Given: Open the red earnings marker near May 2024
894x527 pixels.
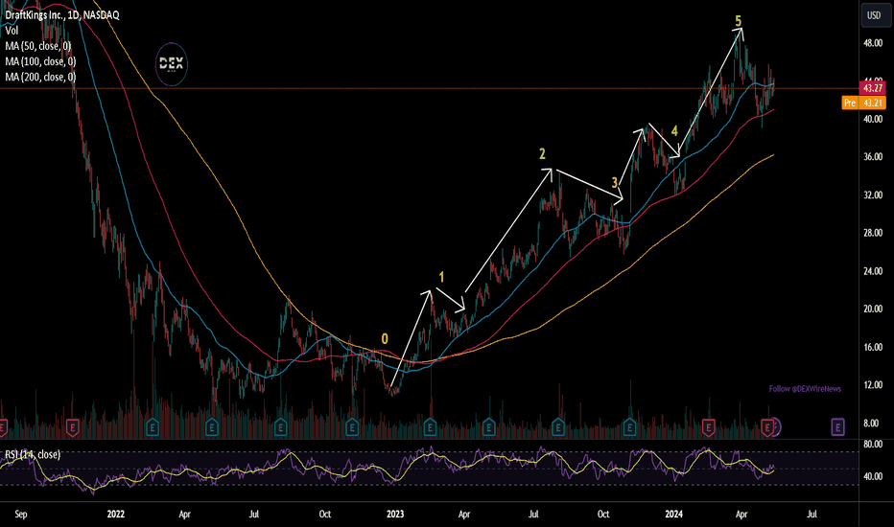Looking at the screenshot, I should tap(767, 426).
